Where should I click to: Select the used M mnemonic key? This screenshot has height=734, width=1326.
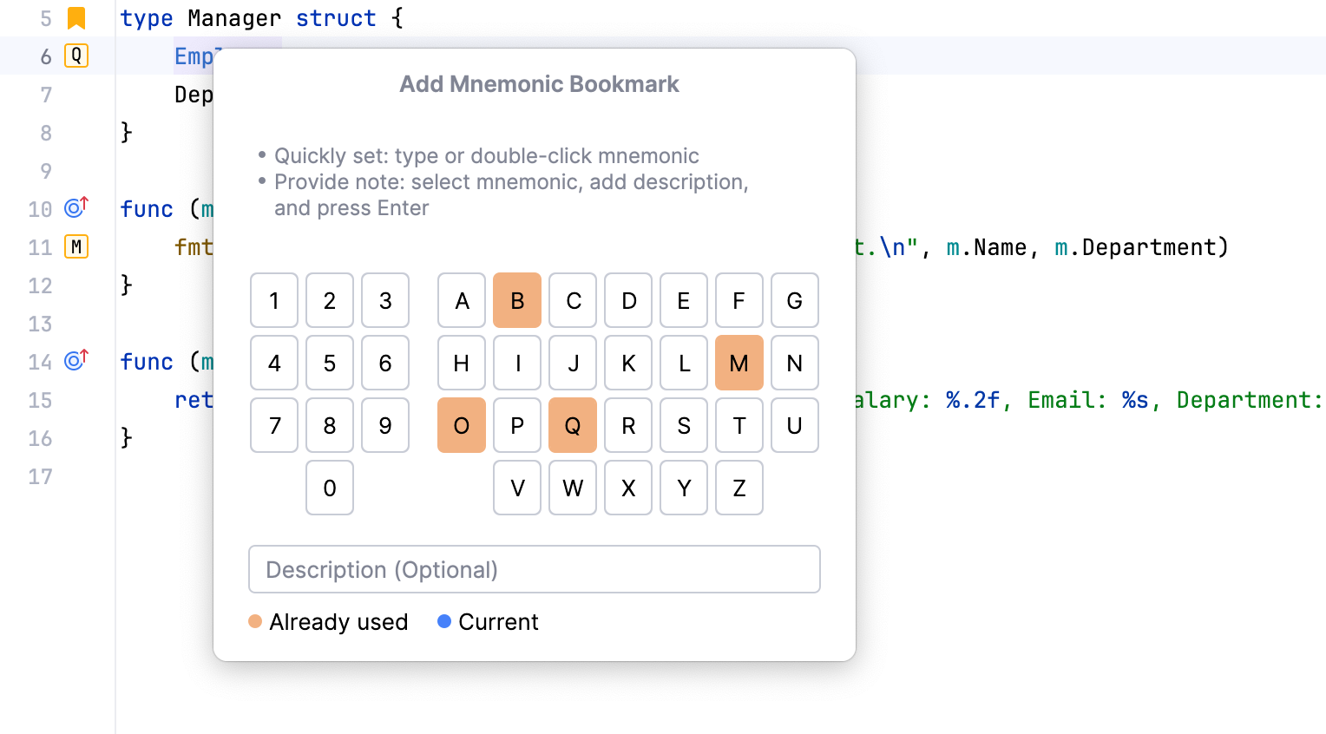738,363
